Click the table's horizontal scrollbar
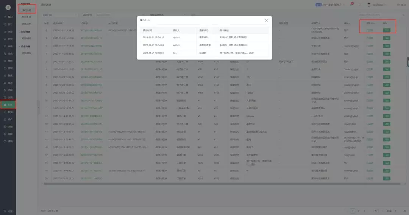 [x=222, y=184]
